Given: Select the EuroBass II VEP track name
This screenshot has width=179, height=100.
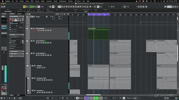Looking at the screenshot, I should click(41, 78).
